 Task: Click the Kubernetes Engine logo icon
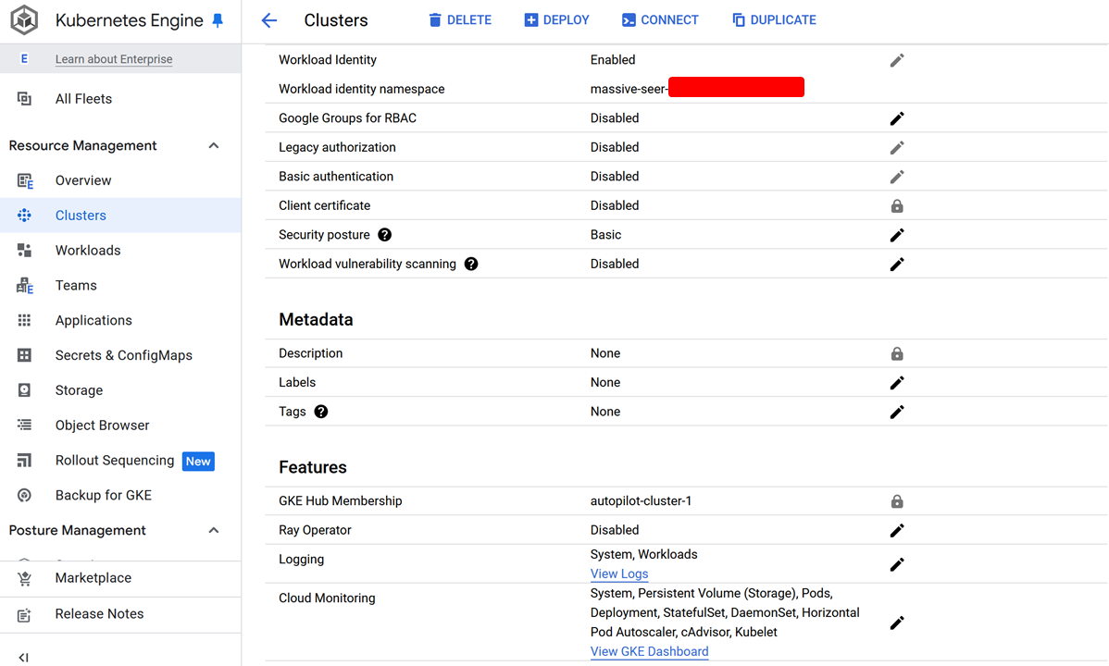coord(24,19)
